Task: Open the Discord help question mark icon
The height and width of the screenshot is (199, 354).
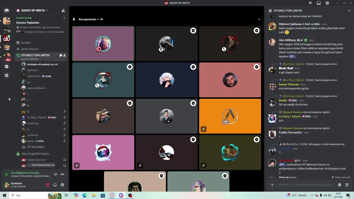Action: [x=327, y=3]
